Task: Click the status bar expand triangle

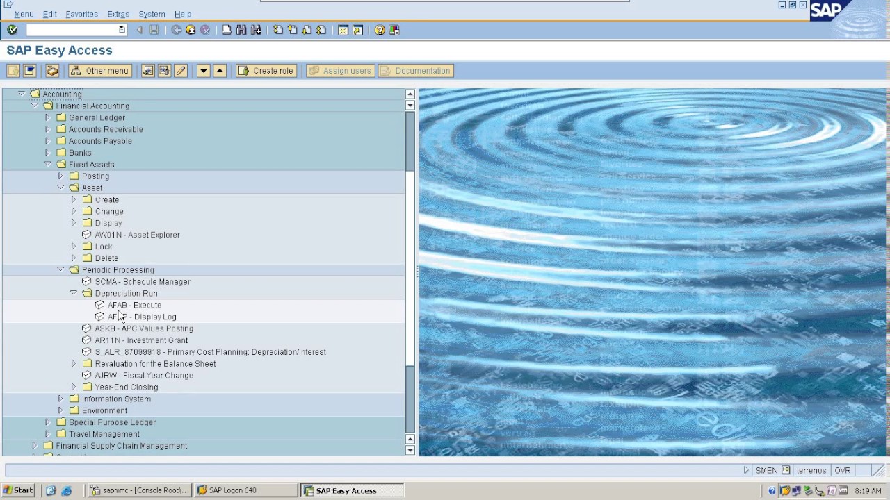Action: point(746,470)
